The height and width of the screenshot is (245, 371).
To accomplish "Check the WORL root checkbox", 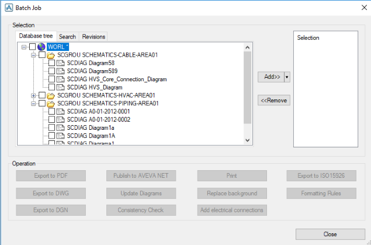I will click(32, 47).
